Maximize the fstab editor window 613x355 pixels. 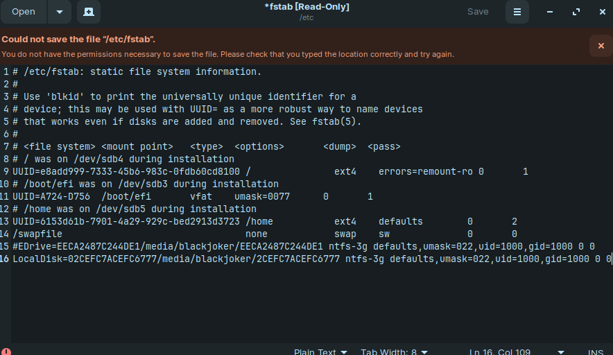(x=576, y=12)
